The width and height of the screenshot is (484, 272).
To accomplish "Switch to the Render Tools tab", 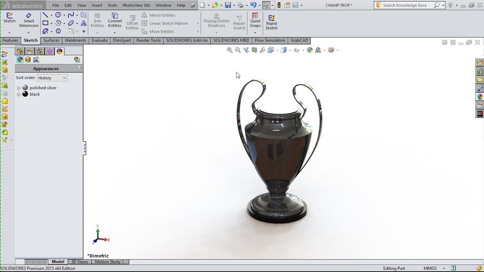I will pyautogui.click(x=149, y=40).
